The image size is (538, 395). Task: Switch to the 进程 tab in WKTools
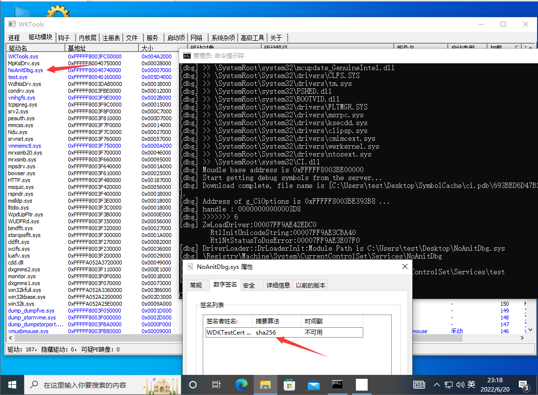click(14, 38)
